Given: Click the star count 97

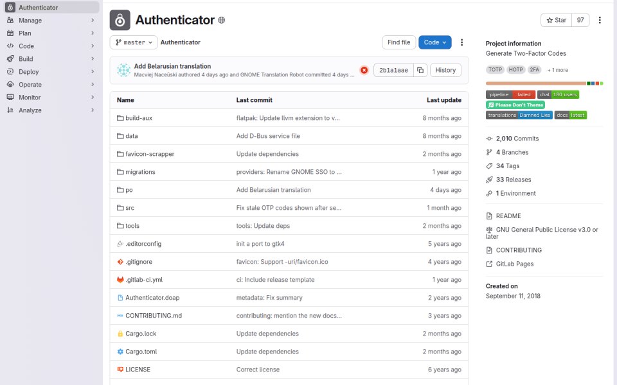Looking at the screenshot, I should (x=580, y=20).
